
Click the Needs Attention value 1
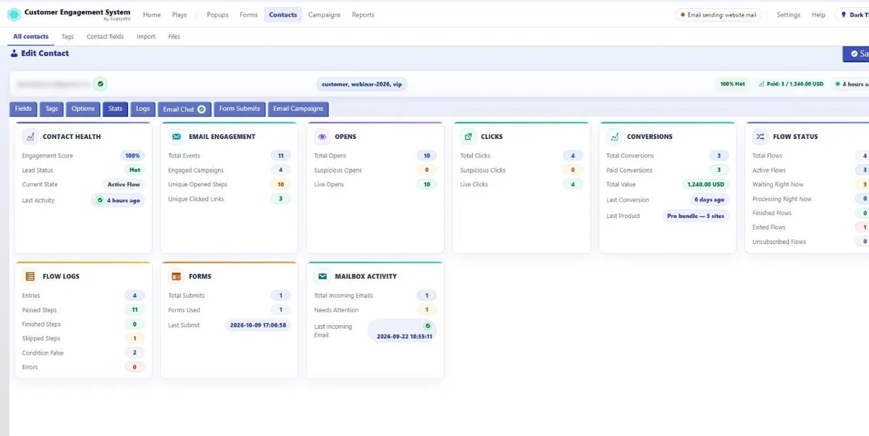[x=427, y=310]
